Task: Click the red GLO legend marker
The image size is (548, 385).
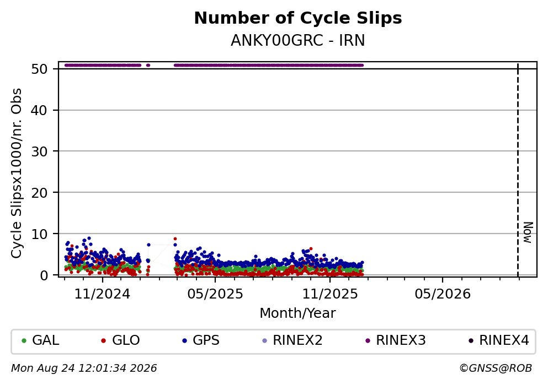Action: pos(103,341)
